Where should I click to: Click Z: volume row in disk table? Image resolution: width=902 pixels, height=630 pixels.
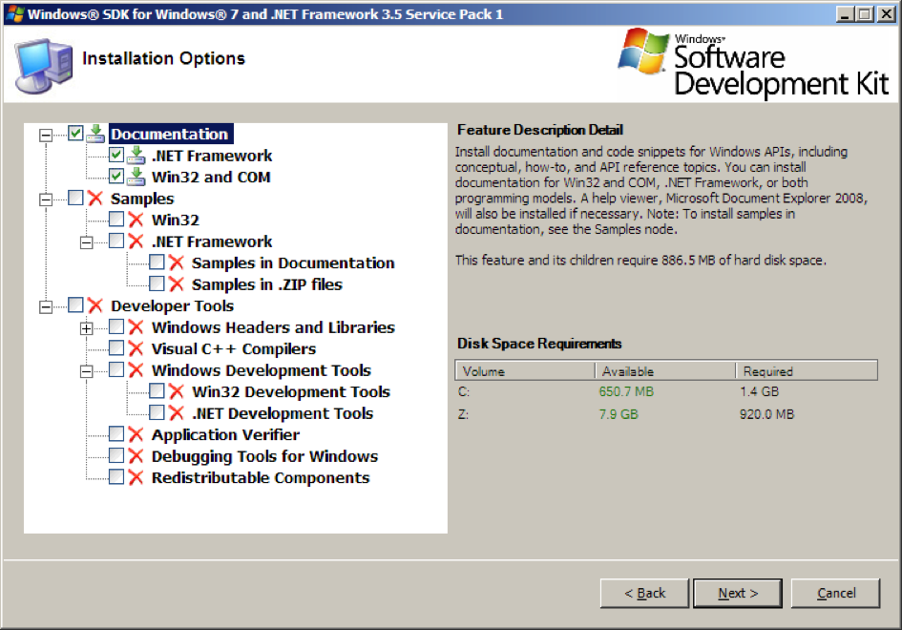pyautogui.click(x=666, y=414)
